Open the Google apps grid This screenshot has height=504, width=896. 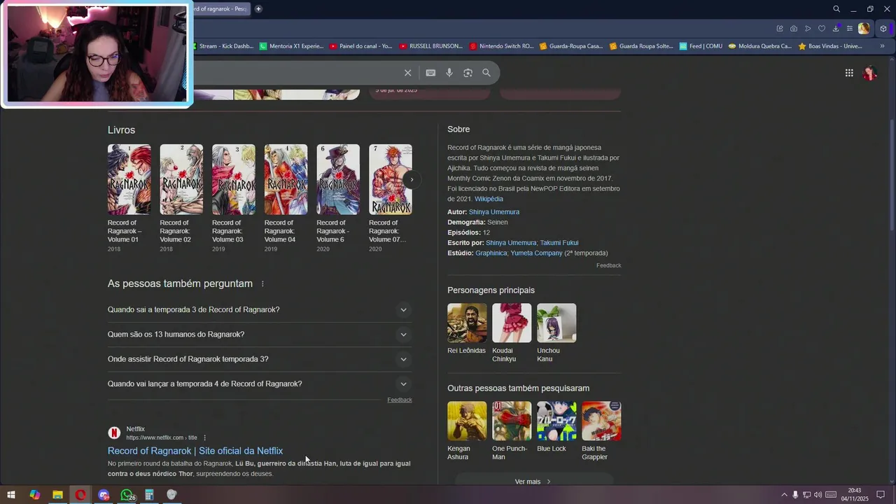(849, 73)
